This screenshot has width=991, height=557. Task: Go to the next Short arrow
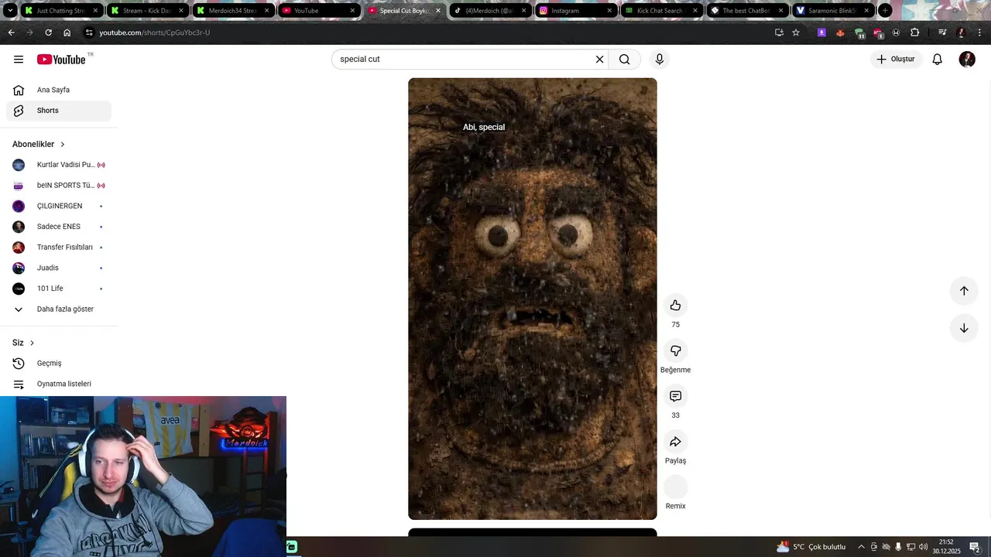pos(964,328)
